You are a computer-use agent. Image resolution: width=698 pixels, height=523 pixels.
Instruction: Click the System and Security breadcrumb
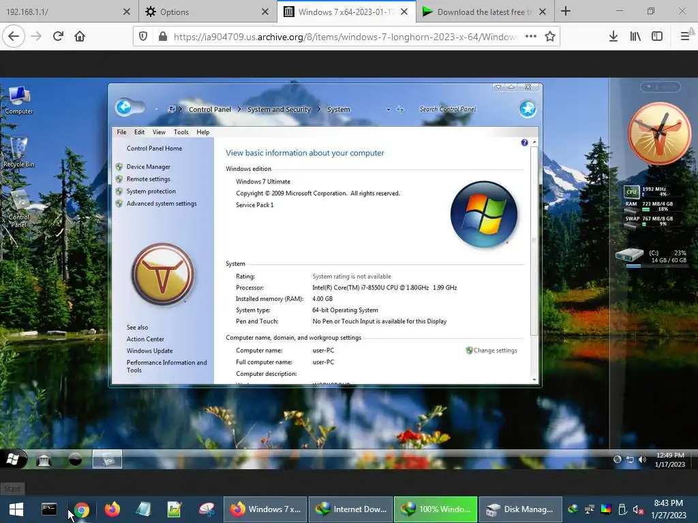tap(279, 110)
